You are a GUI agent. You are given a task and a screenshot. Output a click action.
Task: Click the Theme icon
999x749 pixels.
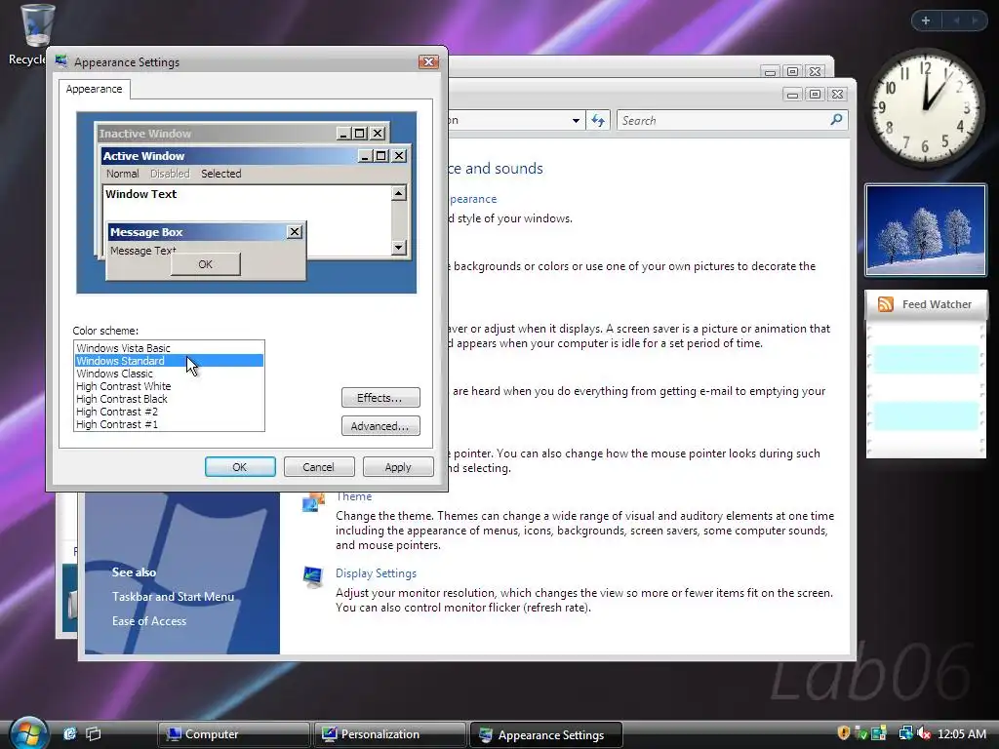(x=313, y=502)
